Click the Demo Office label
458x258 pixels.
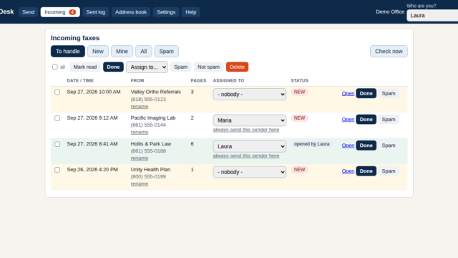click(390, 12)
